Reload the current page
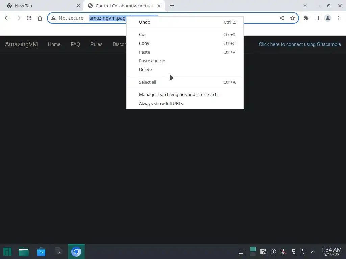The image size is (346, 259). point(29,18)
